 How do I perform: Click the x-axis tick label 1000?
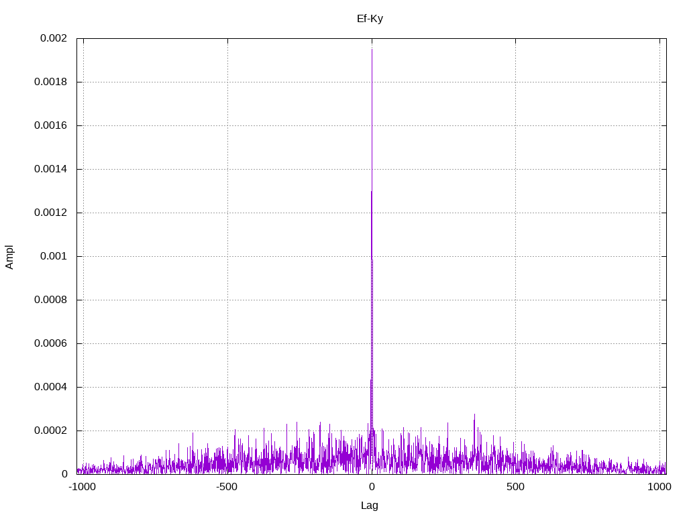[x=659, y=487]
